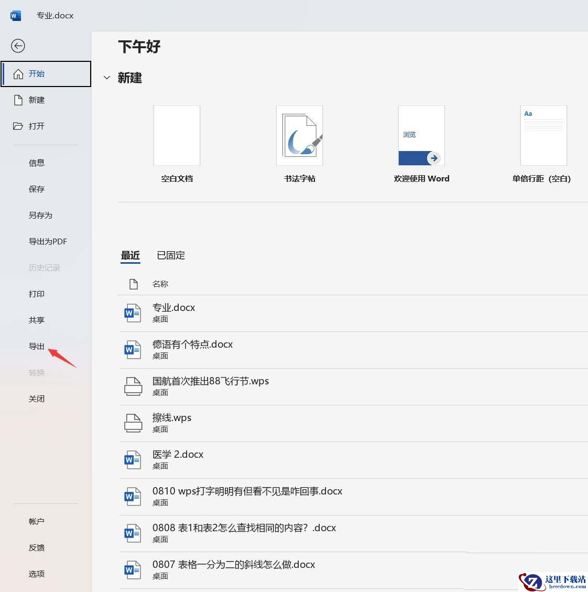This screenshot has width=588, height=592.
Task: Click the new-page icon beside 新建
Action: coord(18,100)
